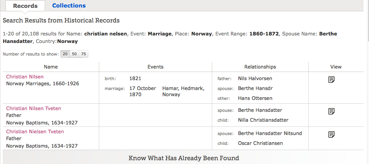Open Christian Nielsen Tveten record link

point(35,132)
